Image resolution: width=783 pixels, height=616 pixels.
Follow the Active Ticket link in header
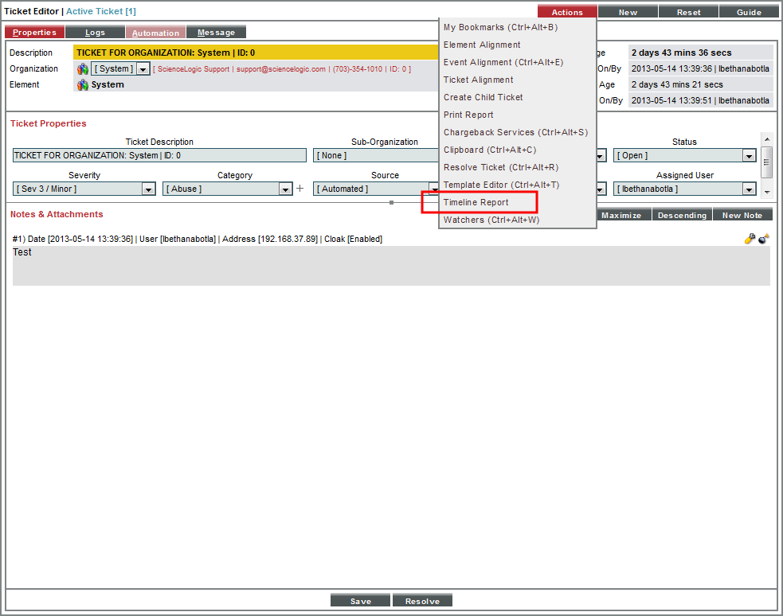click(100, 11)
